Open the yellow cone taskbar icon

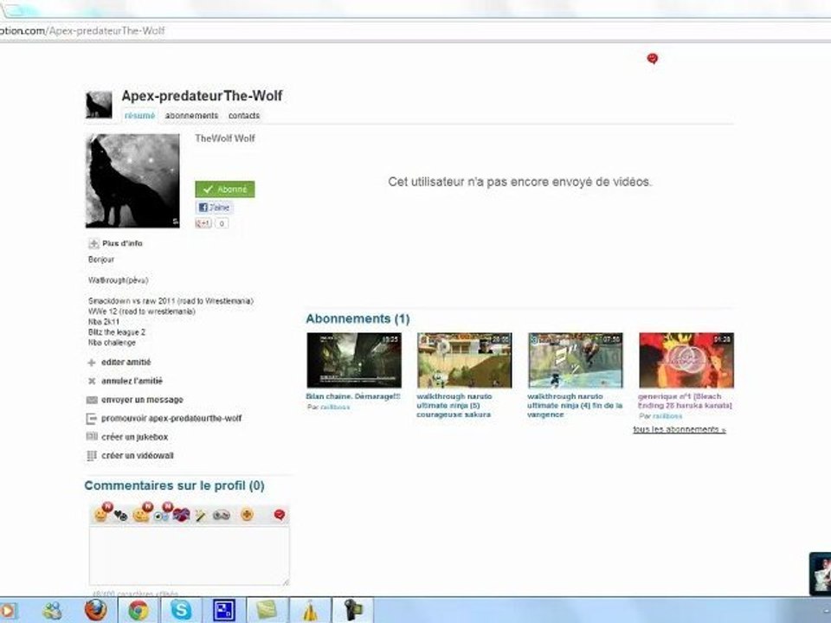pyautogui.click(x=310, y=611)
